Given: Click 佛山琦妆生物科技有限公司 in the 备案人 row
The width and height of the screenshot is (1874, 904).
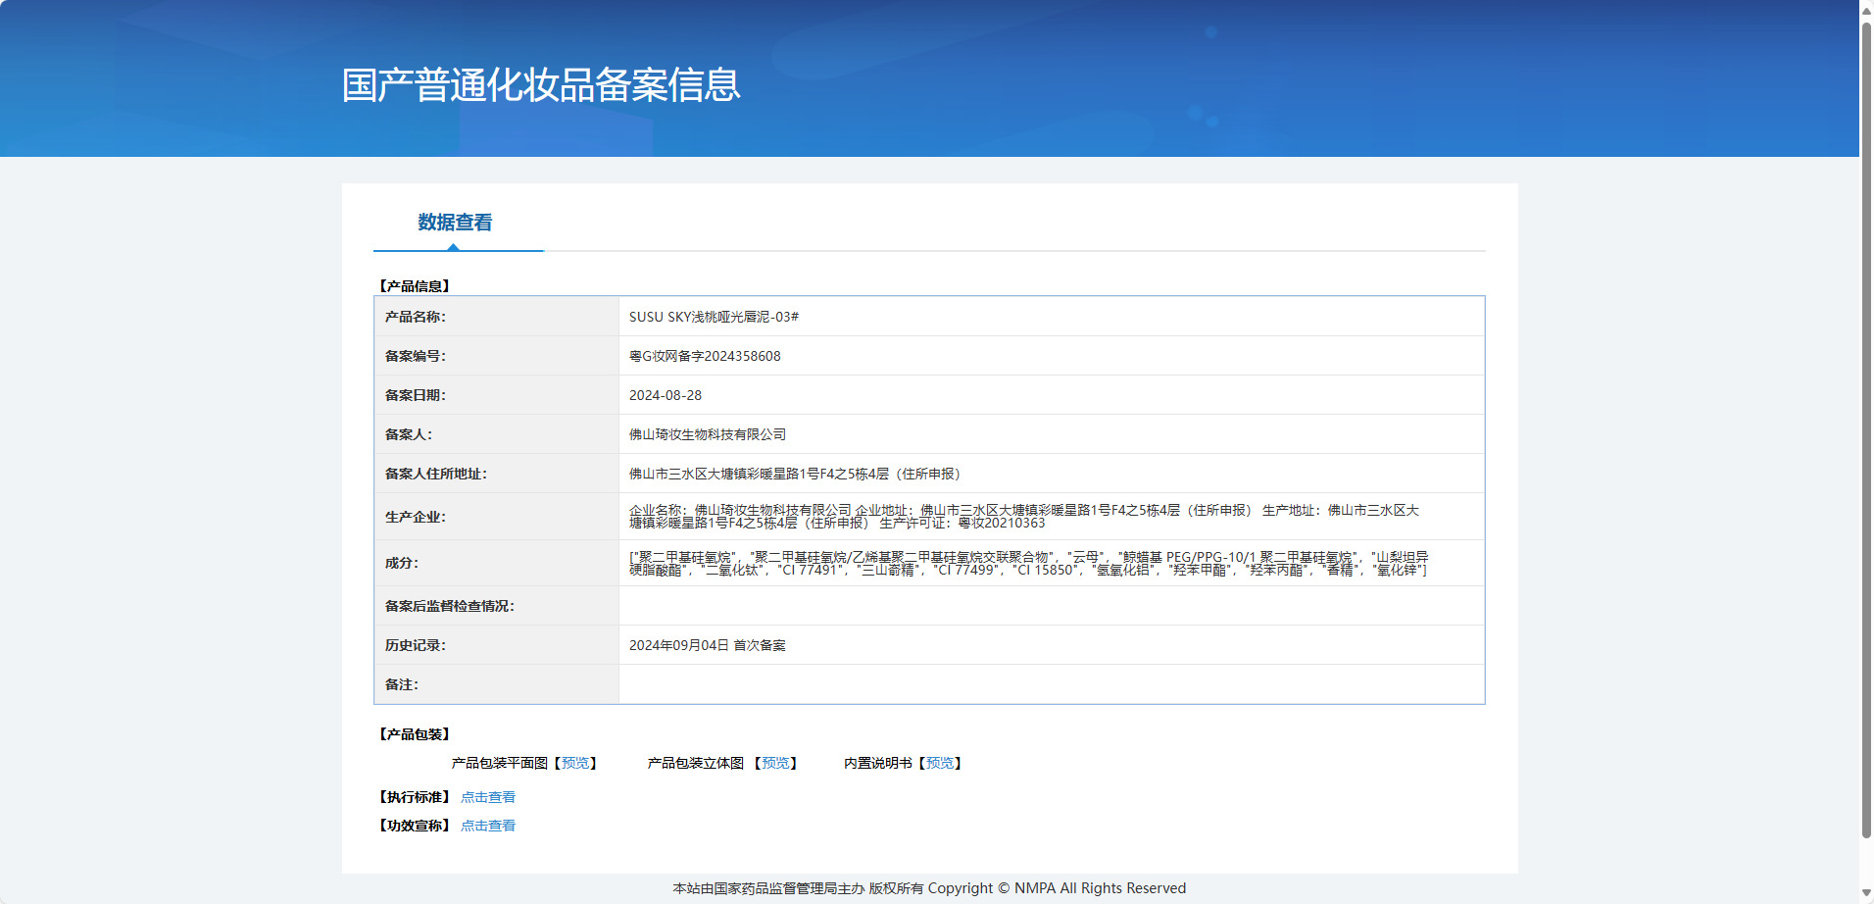Looking at the screenshot, I should 708,434.
